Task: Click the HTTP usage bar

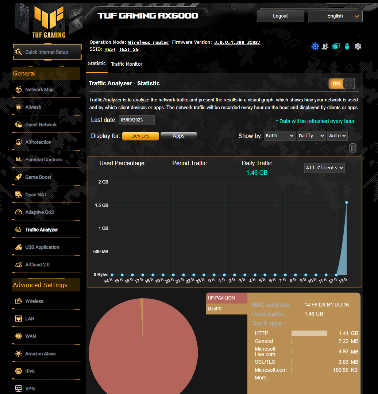Action: (x=309, y=333)
